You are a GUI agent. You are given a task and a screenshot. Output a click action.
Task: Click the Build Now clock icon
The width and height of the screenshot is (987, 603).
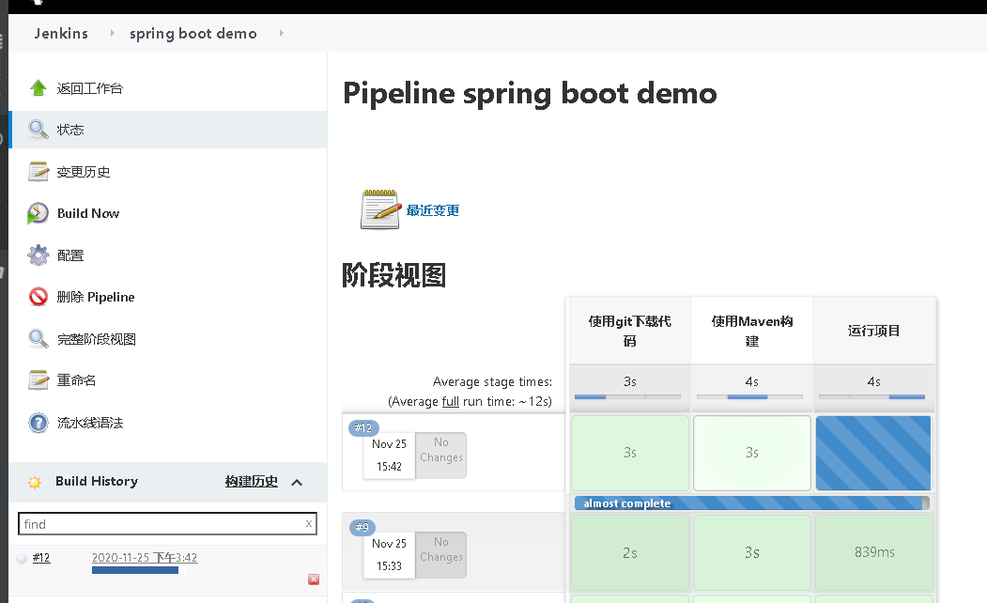[38, 213]
